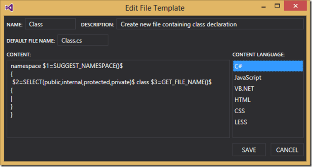The height and width of the screenshot is (167, 312).
Task: Click the Edit File Template title bar
Action: coord(155,8)
